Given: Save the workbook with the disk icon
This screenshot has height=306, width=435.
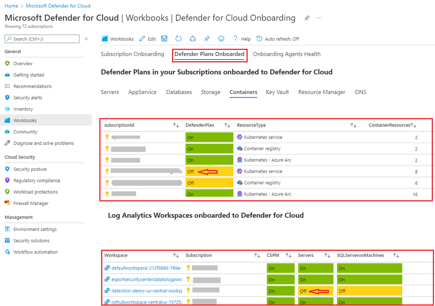Looking at the screenshot, I should tap(164, 39).
